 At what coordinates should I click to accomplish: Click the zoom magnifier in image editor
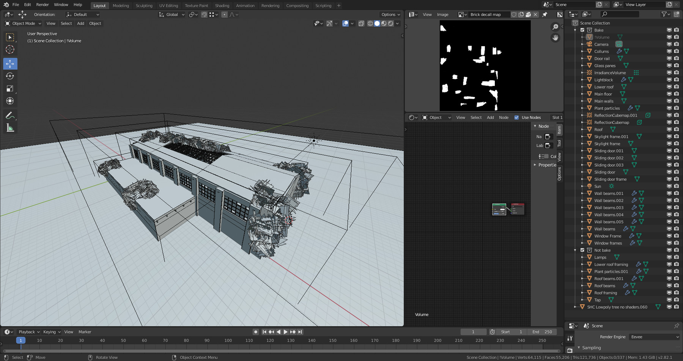pyautogui.click(x=555, y=27)
